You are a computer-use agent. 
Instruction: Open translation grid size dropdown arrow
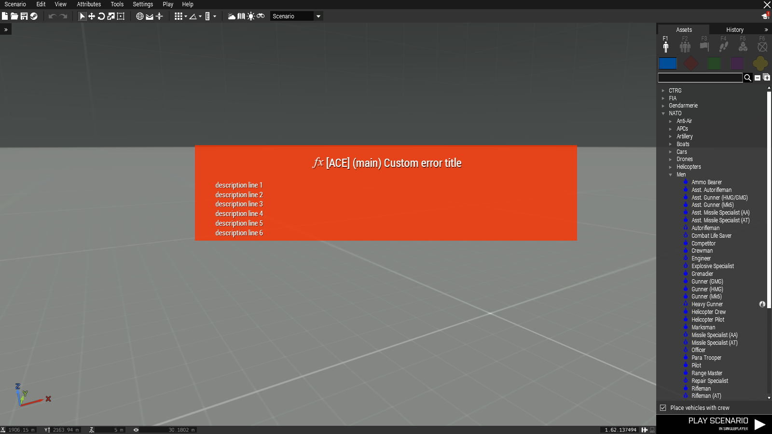pos(186,16)
